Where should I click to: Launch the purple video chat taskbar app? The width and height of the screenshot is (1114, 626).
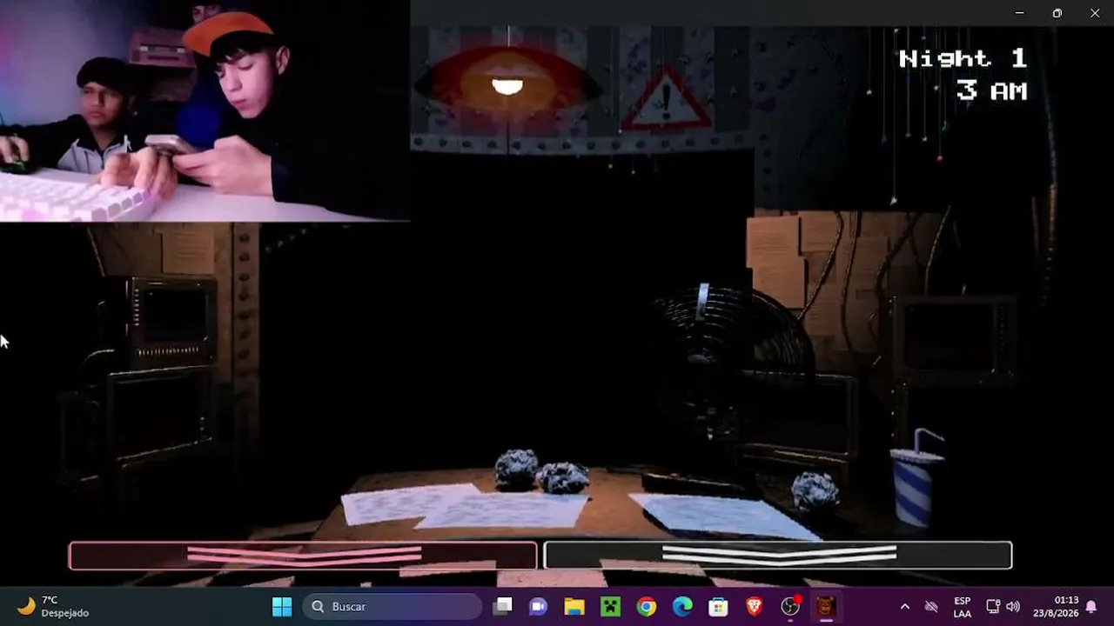click(539, 606)
